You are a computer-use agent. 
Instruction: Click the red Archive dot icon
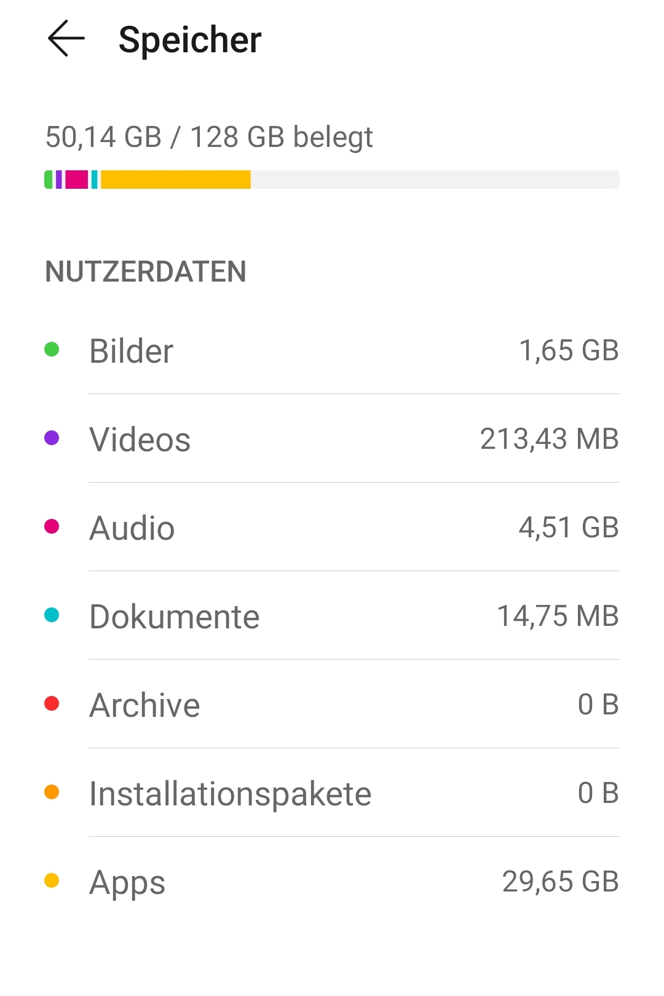(x=52, y=704)
